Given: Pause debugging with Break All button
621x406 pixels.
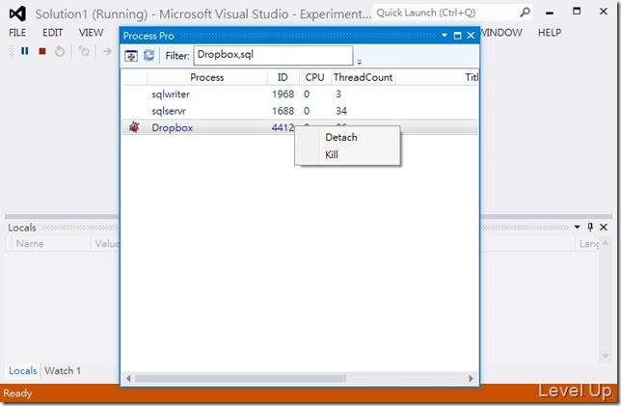Looking at the screenshot, I should [x=24, y=51].
